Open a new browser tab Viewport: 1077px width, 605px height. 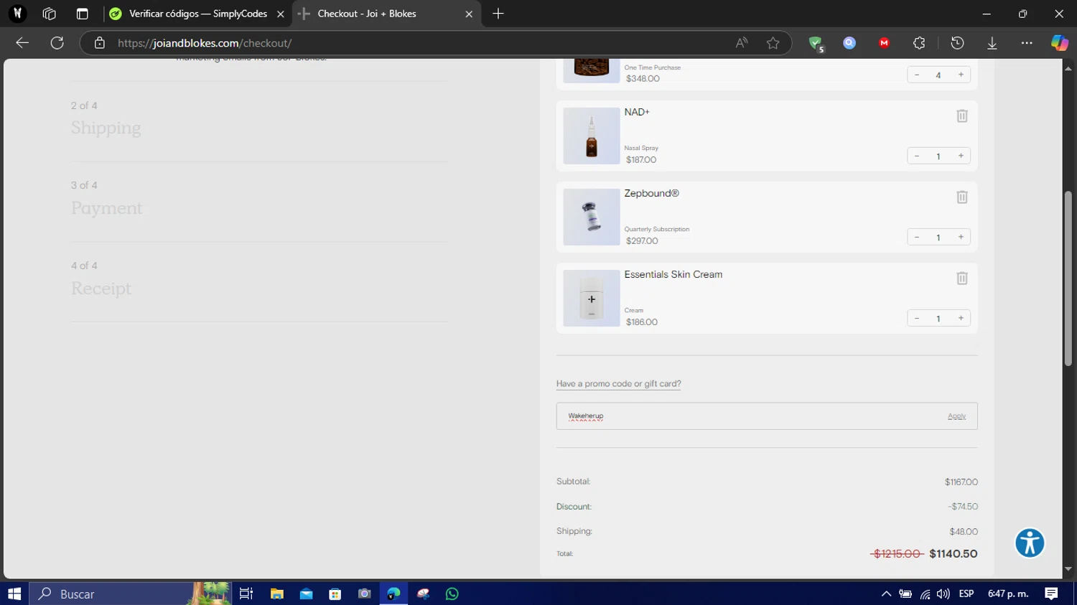point(498,14)
